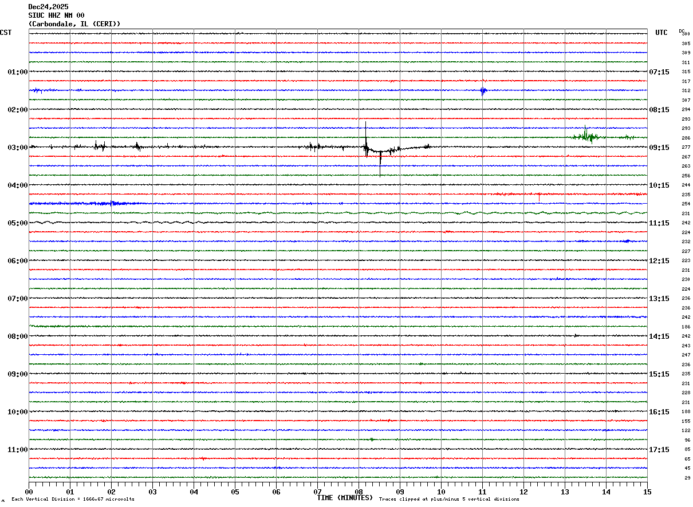Click the DC offset value 155

[686, 421]
